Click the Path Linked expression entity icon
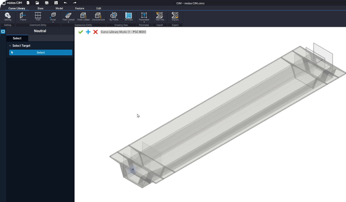 (69, 17)
